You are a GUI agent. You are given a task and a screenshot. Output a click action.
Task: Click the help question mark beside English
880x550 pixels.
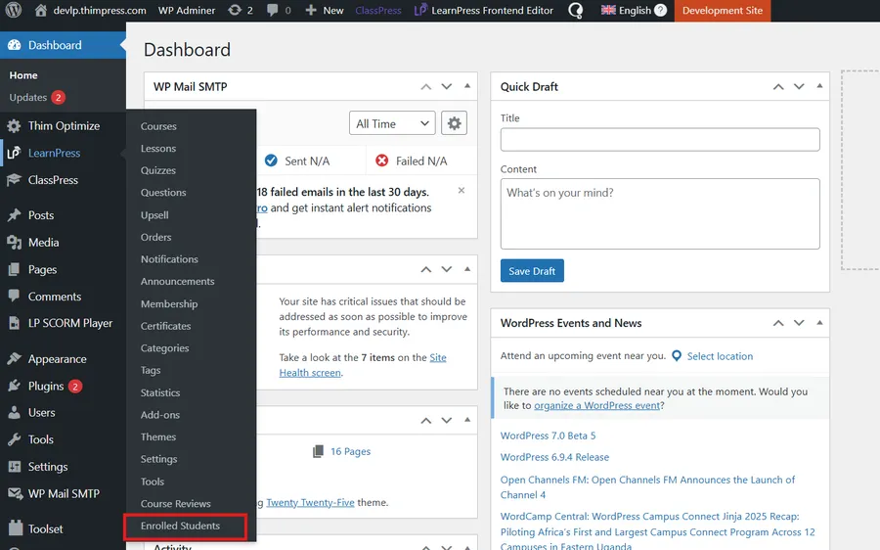pos(661,10)
